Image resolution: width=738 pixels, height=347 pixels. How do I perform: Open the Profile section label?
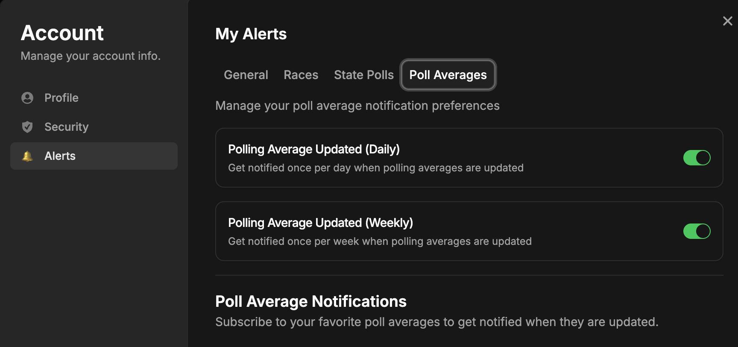pos(61,98)
